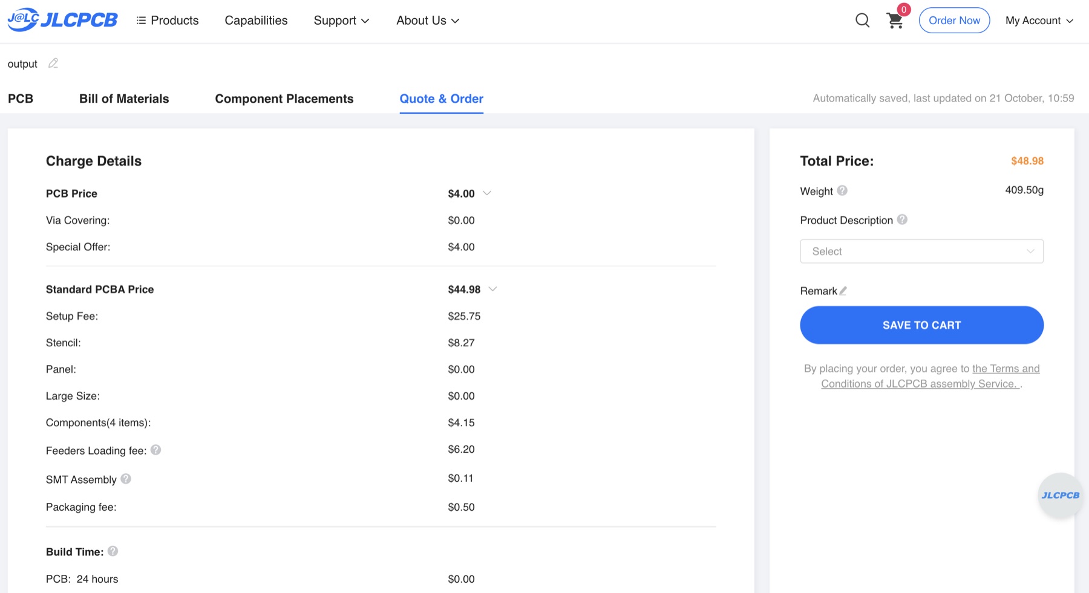This screenshot has height=593, width=1089.
Task: Click the $48.98 total price value
Action: pos(1027,161)
